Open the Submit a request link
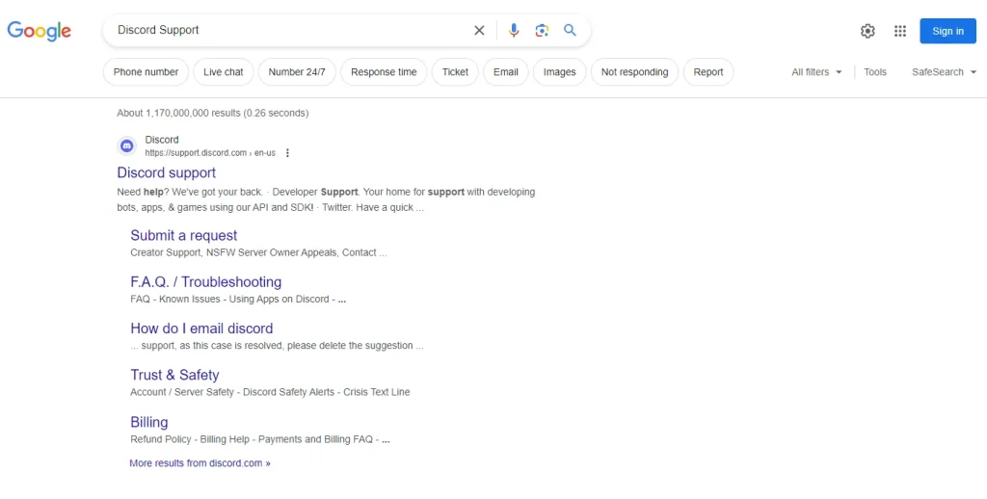Screen dimensions: 987x499 (184, 235)
